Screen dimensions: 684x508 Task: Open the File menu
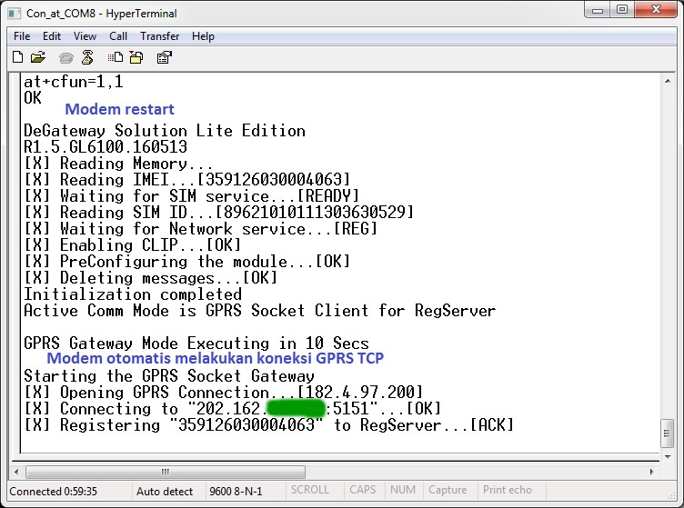[22, 36]
